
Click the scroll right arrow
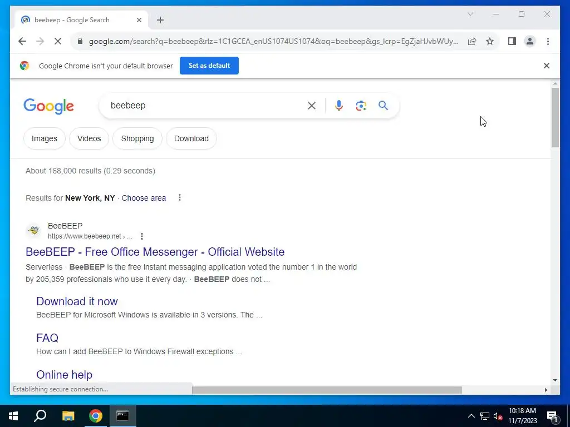point(546,390)
